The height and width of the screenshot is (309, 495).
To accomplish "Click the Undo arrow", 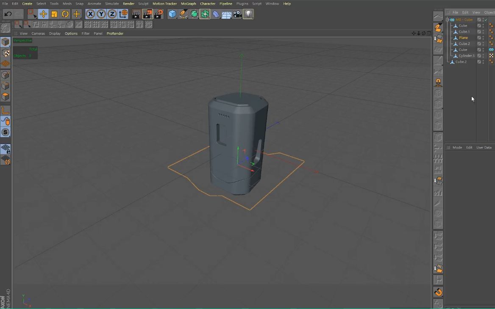I will tap(7, 14).
